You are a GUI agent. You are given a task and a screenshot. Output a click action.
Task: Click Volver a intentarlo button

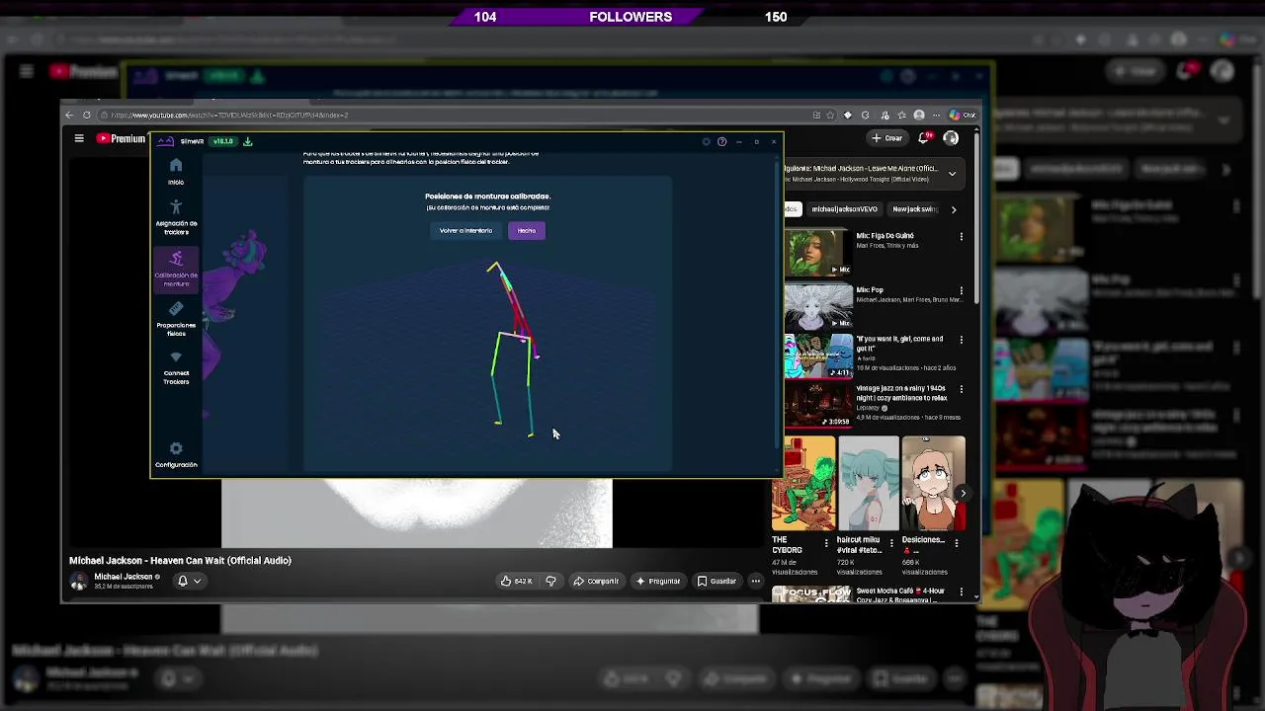point(465,230)
